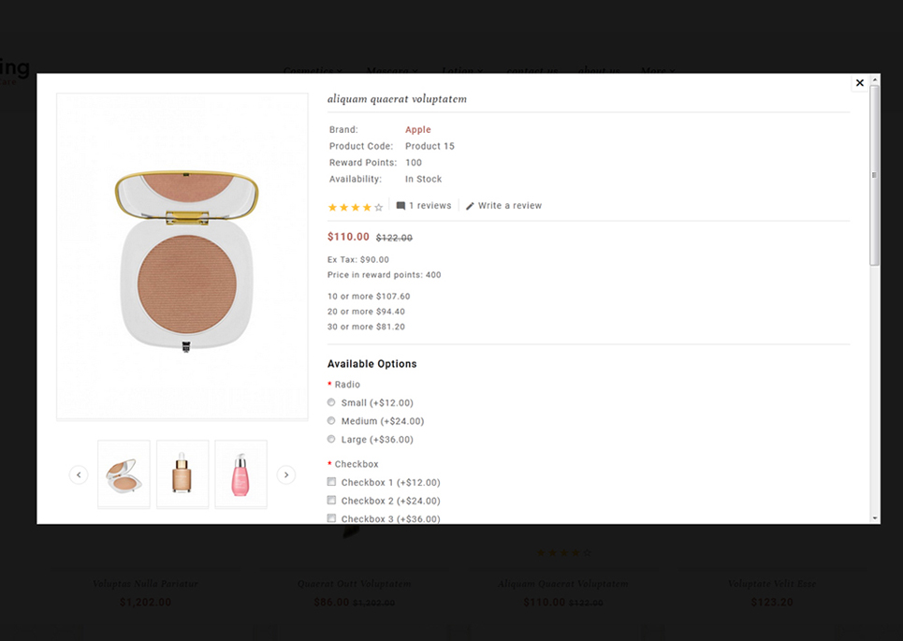Image resolution: width=903 pixels, height=641 pixels.
Task: Open the 1 reviews link
Action: pyautogui.click(x=430, y=206)
